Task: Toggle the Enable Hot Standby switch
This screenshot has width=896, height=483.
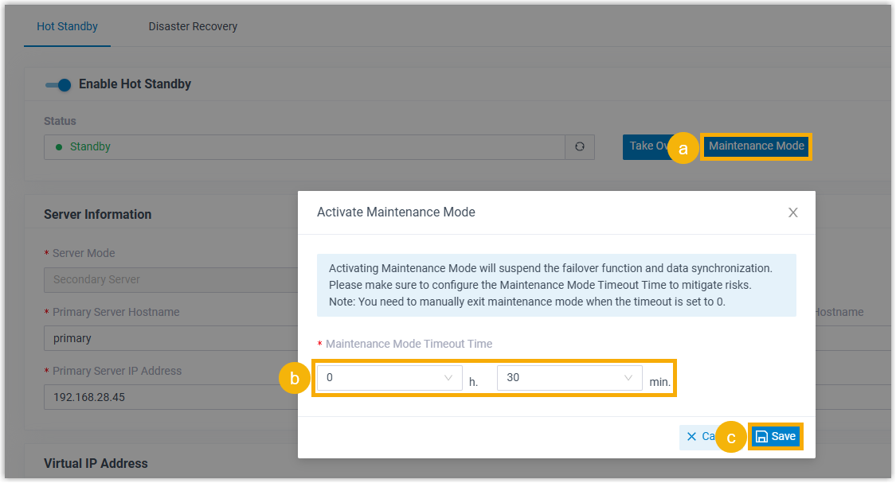Action: point(58,84)
